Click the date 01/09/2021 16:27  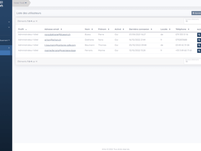(137, 34)
